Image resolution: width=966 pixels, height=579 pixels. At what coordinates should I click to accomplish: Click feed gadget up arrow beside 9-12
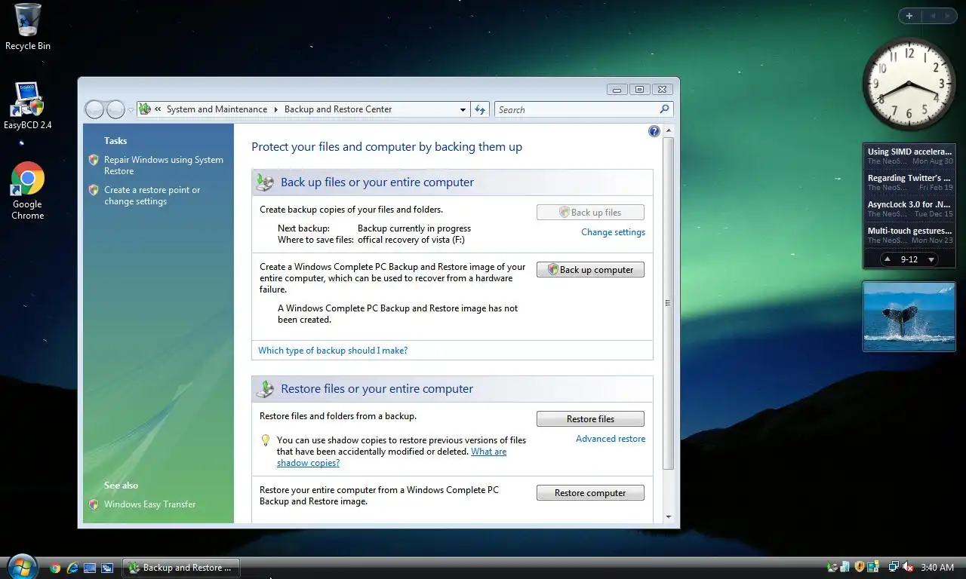point(888,259)
